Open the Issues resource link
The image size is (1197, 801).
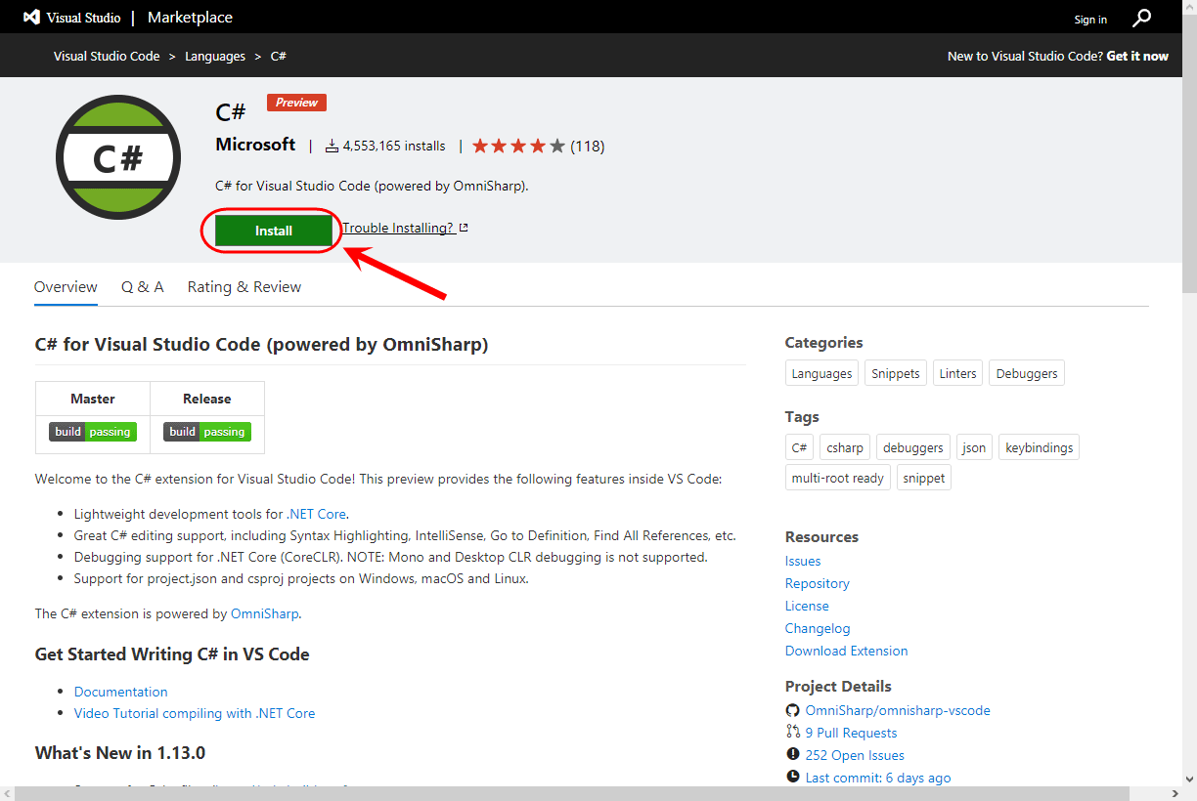[x=803, y=561]
